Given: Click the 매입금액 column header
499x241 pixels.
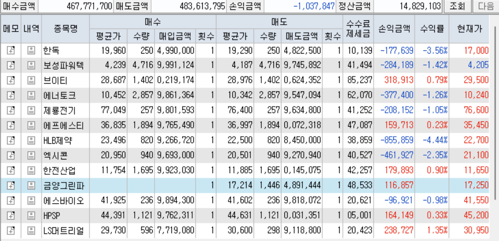Looking at the screenshot, I should (175, 36).
